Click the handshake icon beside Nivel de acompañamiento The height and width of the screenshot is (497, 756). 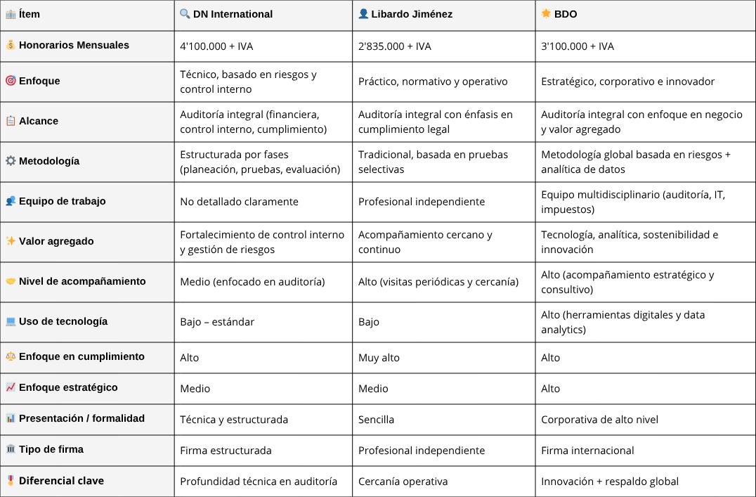pyautogui.click(x=11, y=281)
